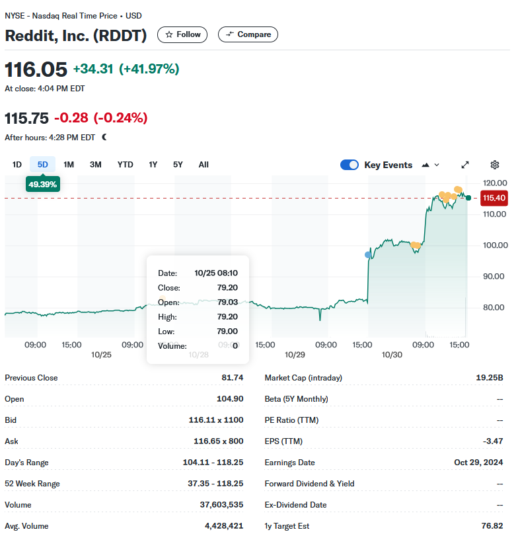Click the Reddit, Inc. (RDDT) heading
The height and width of the screenshot is (542, 518).
point(76,36)
